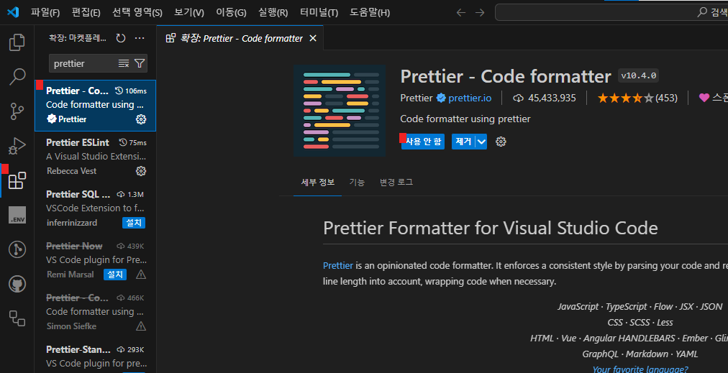This screenshot has width=728, height=373.
Task: Select Prettier Now extension in list
Action: 95,261
